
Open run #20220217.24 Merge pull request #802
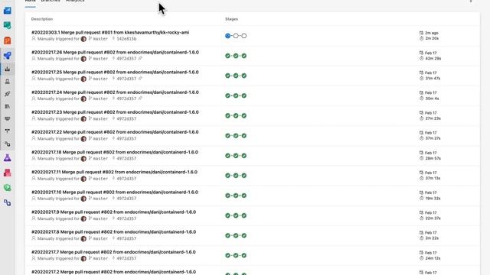point(115,92)
